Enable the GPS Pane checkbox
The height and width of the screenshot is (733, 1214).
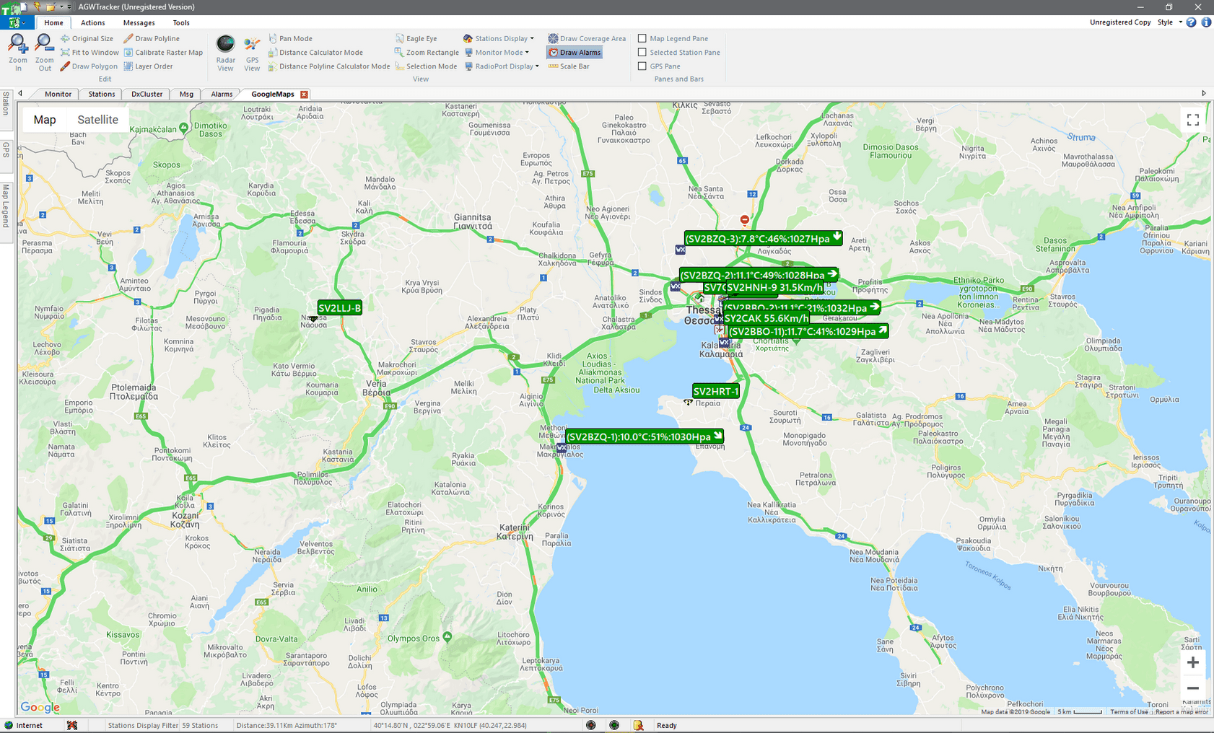tap(642, 66)
